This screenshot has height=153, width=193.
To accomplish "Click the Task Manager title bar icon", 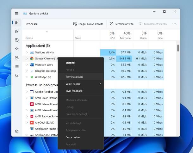I will [x=25, y=13].
